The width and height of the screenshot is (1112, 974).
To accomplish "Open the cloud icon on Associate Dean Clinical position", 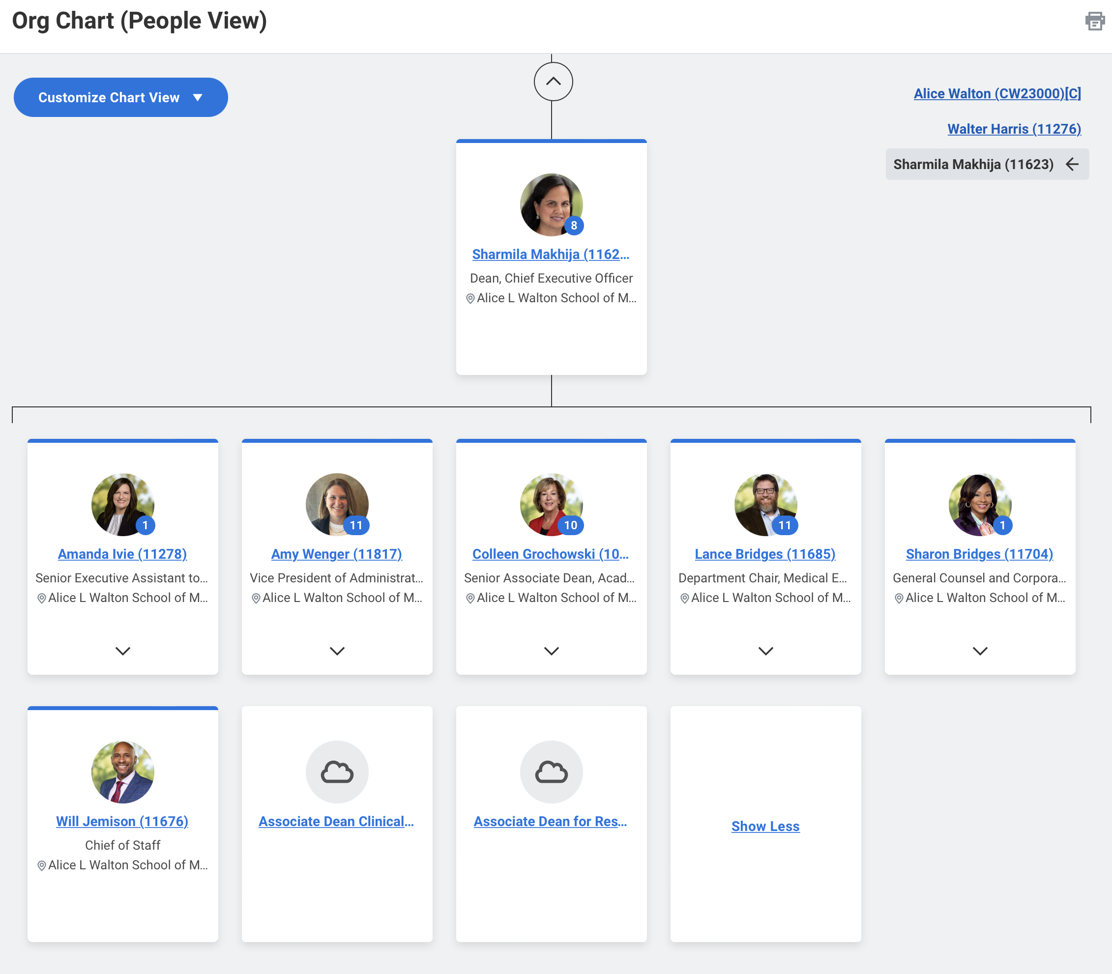I will point(337,771).
